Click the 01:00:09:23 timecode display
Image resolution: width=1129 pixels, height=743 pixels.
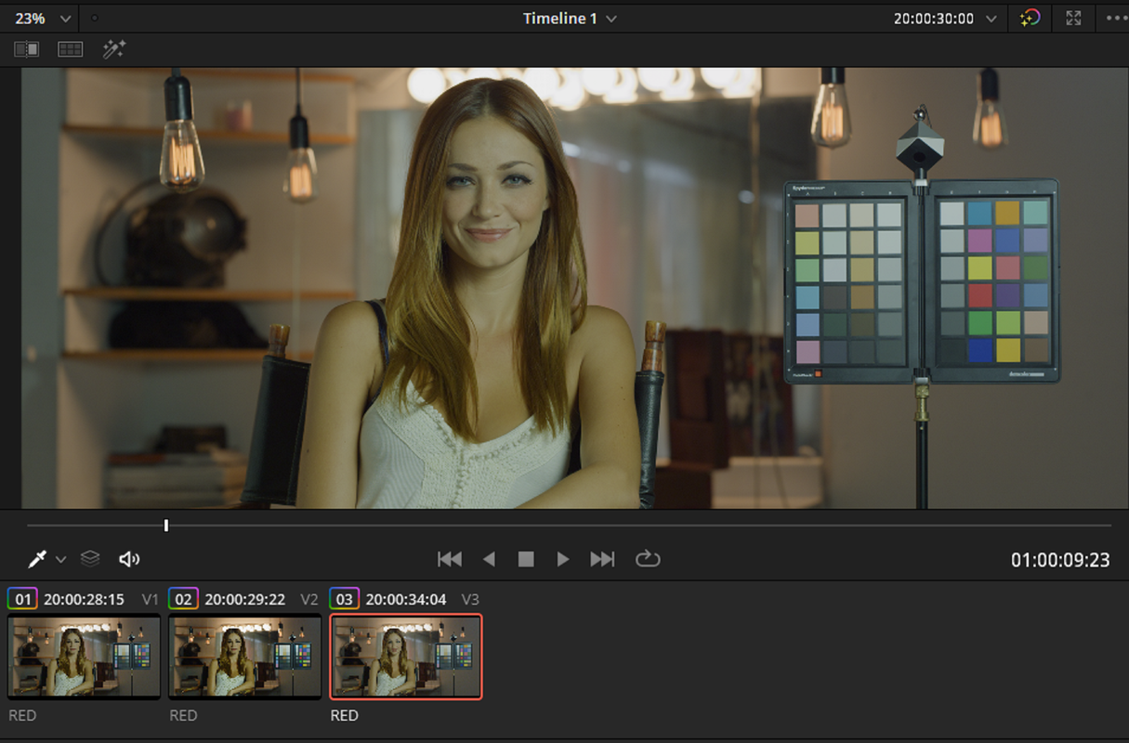click(x=1060, y=560)
